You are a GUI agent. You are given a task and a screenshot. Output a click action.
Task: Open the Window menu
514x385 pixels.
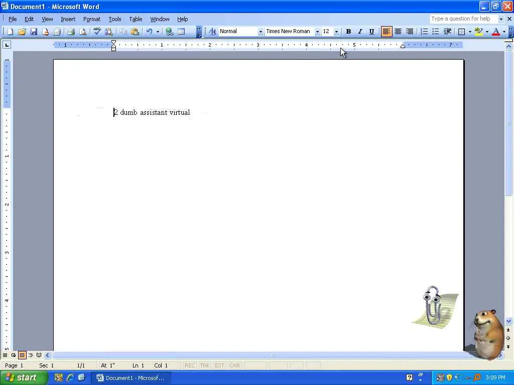click(x=160, y=19)
